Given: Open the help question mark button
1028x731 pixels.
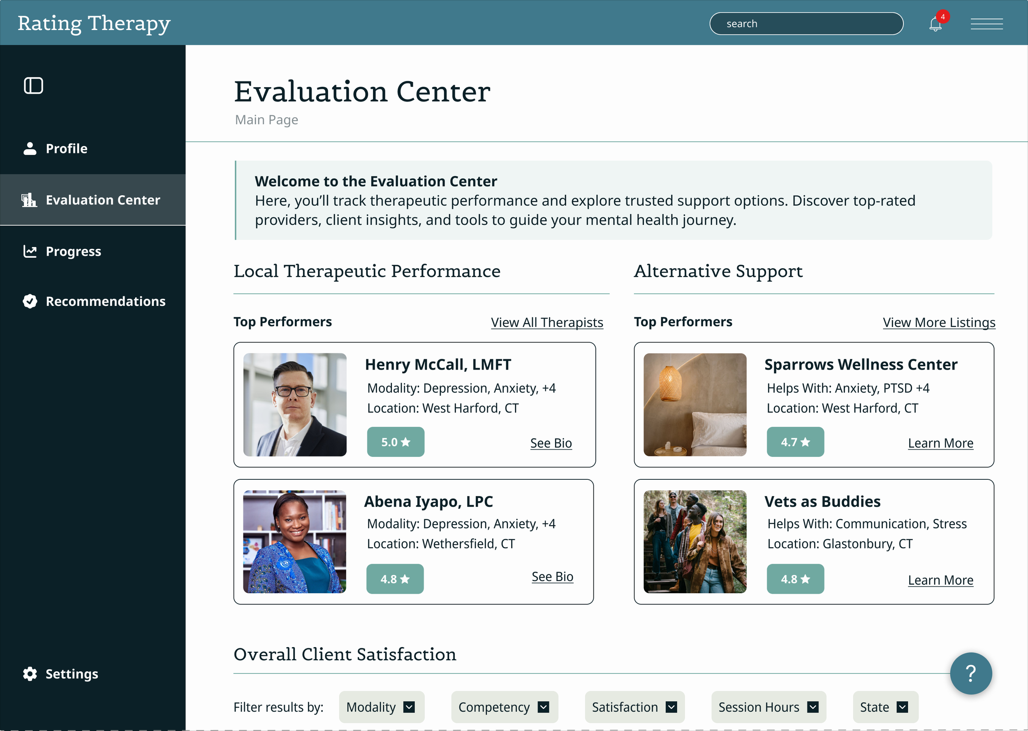Looking at the screenshot, I should click(970, 673).
